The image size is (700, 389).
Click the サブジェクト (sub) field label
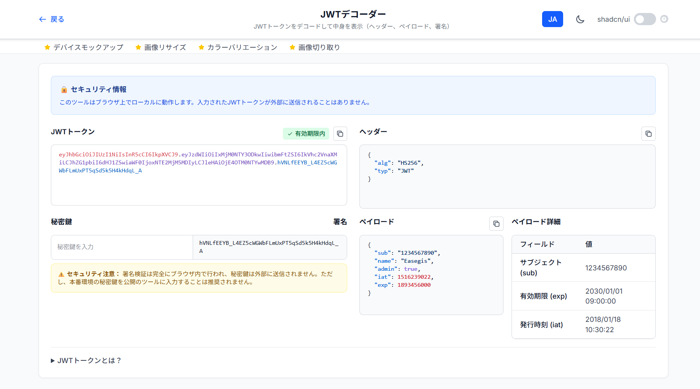pos(541,268)
